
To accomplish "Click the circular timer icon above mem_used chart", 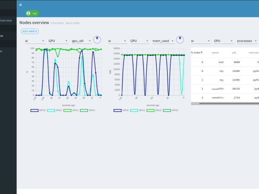I will (x=180, y=39).
